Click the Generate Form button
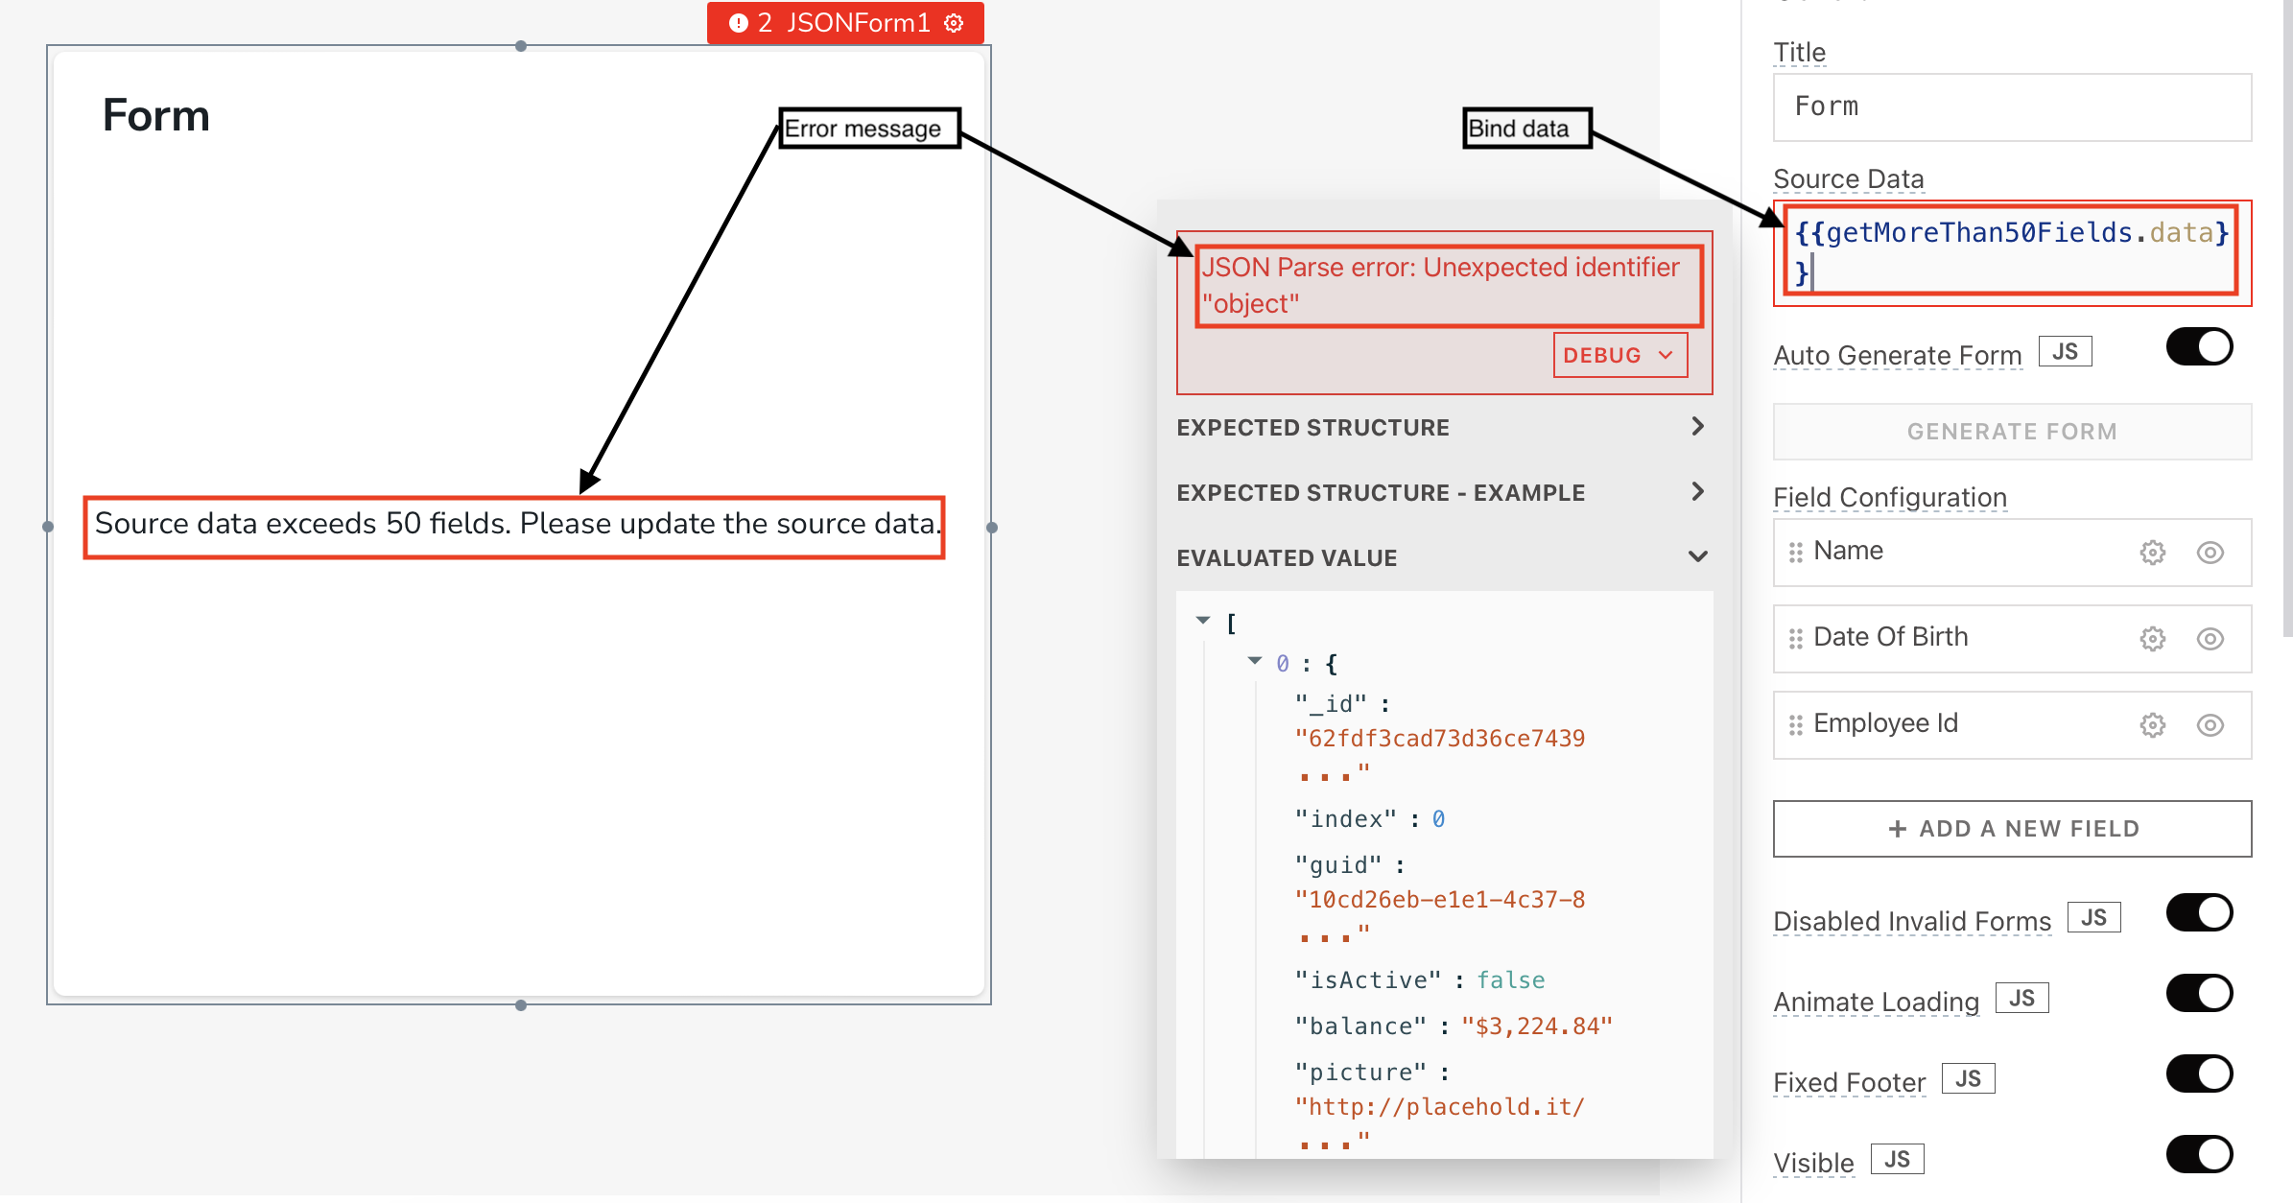2293x1203 pixels. (x=2012, y=432)
